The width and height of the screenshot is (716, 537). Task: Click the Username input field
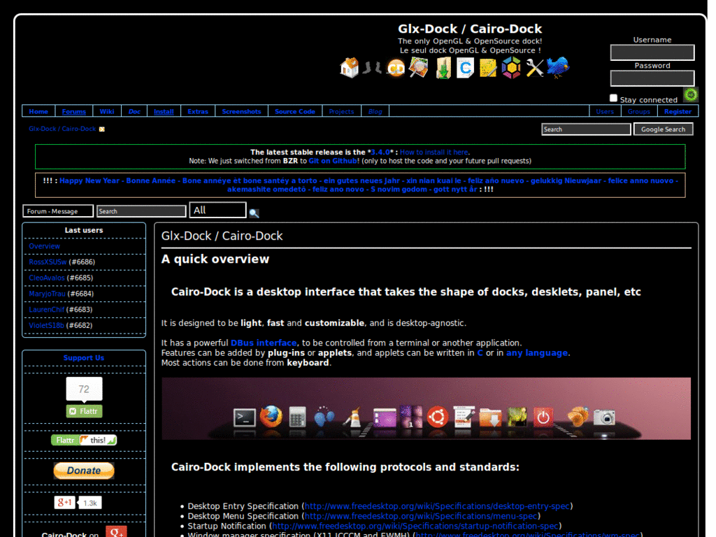pyautogui.click(x=652, y=52)
